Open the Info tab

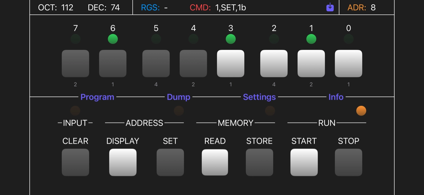click(336, 97)
